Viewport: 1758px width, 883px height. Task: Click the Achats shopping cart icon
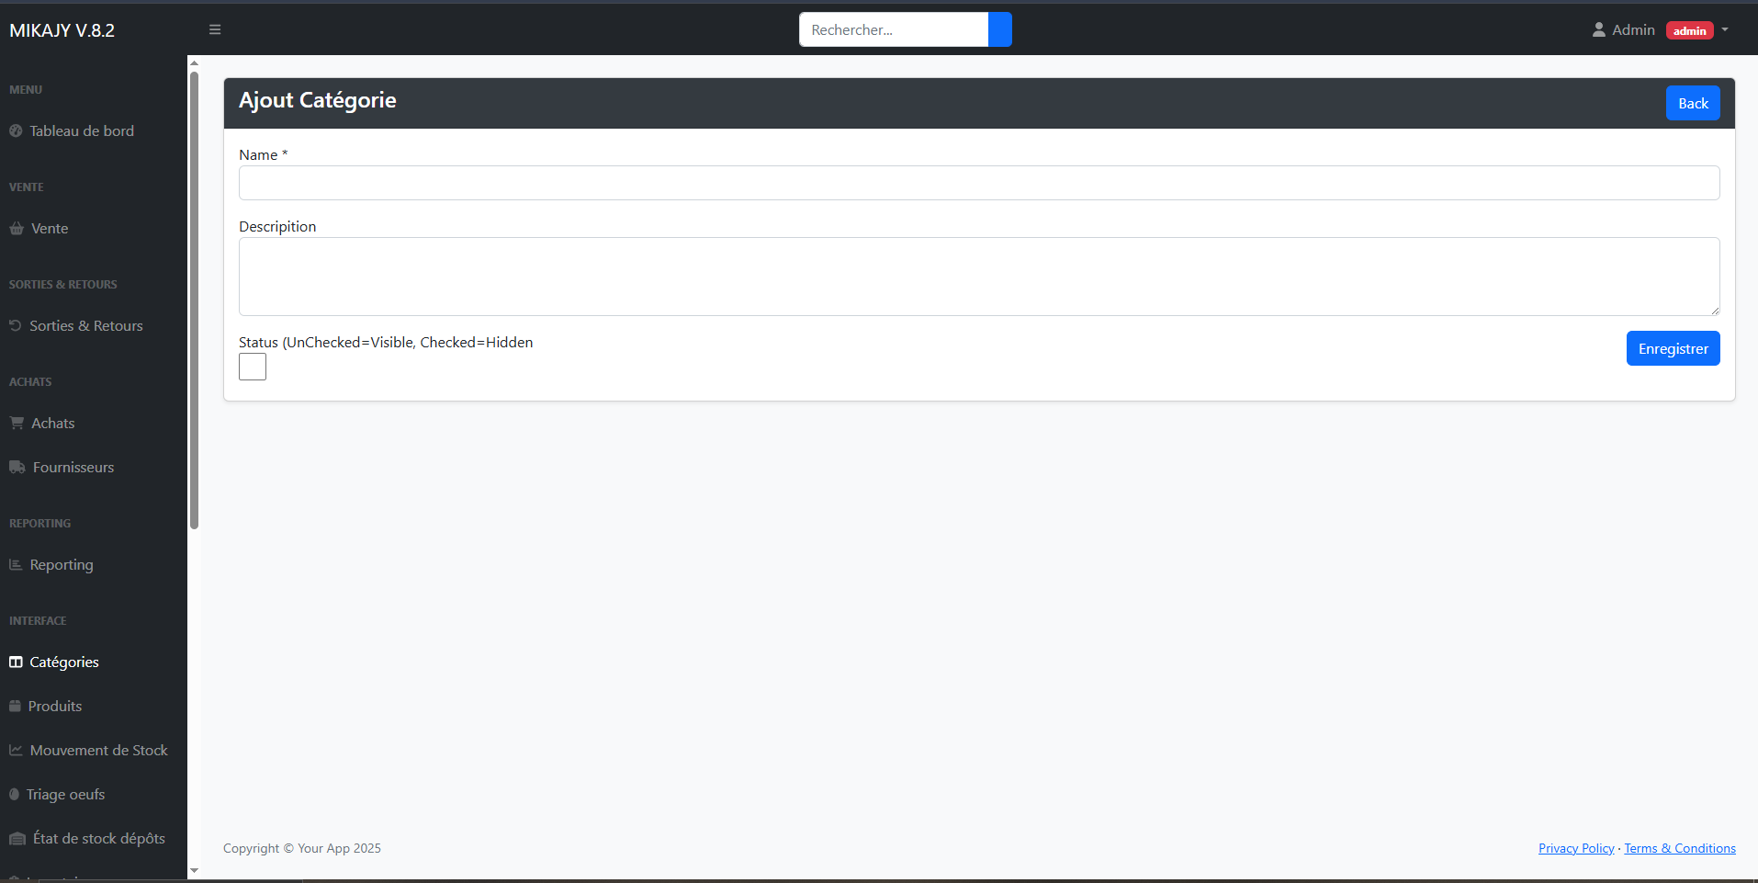[17, 424]
